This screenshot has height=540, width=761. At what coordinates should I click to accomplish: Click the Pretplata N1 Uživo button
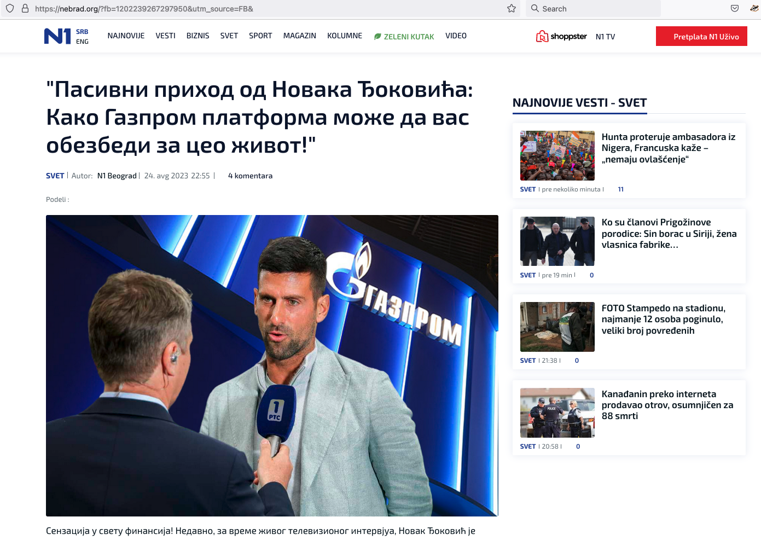tap(701, 36)
